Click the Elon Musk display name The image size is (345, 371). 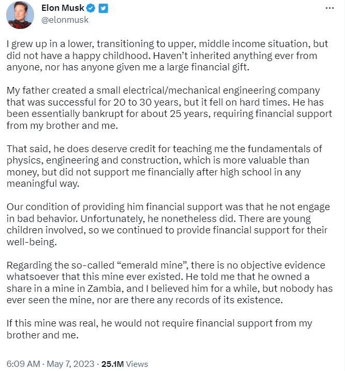coord(62,8)
